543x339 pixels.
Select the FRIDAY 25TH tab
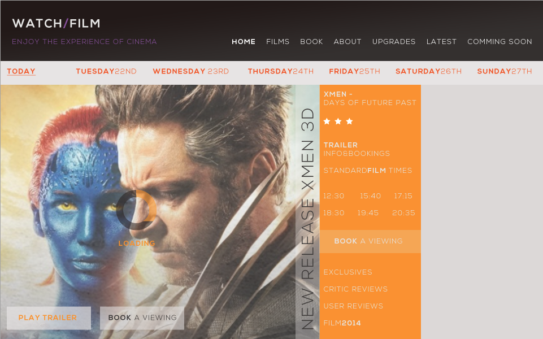point(354,71)
